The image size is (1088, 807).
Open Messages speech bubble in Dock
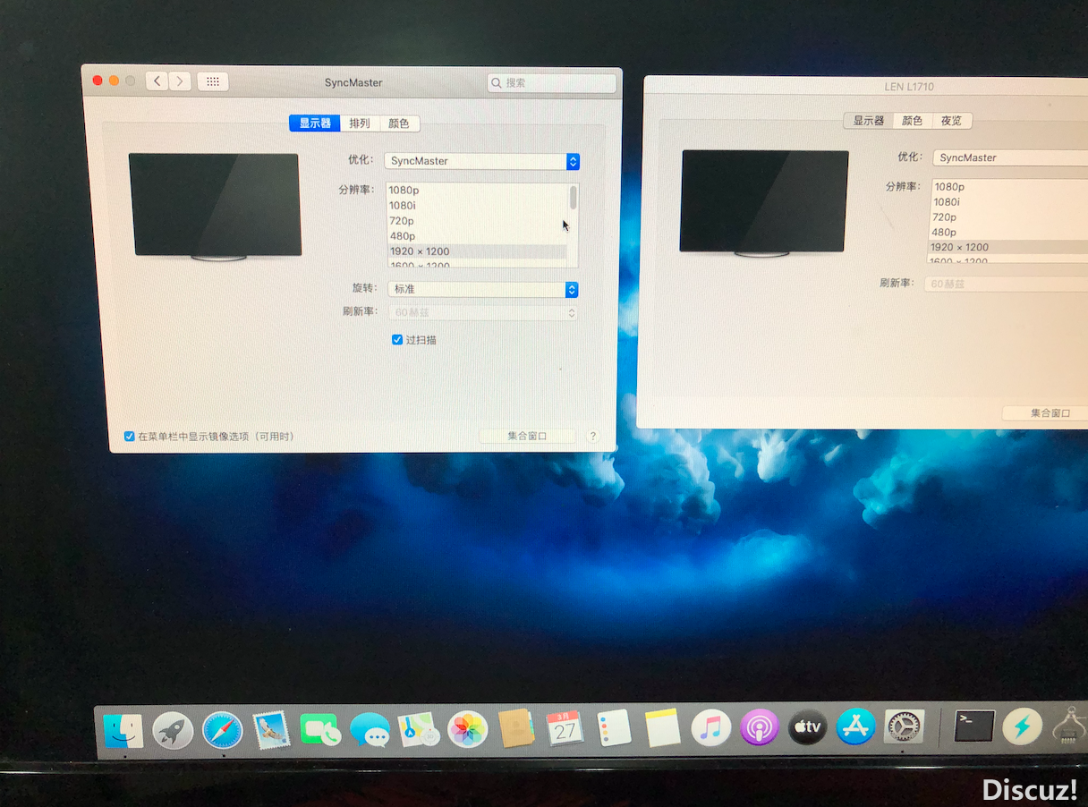tap(370, 730)
